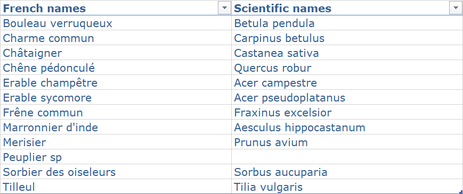Click the Erable champêtre cell
This screenshot has width=463, height=194.
click(x=116, y=83)
